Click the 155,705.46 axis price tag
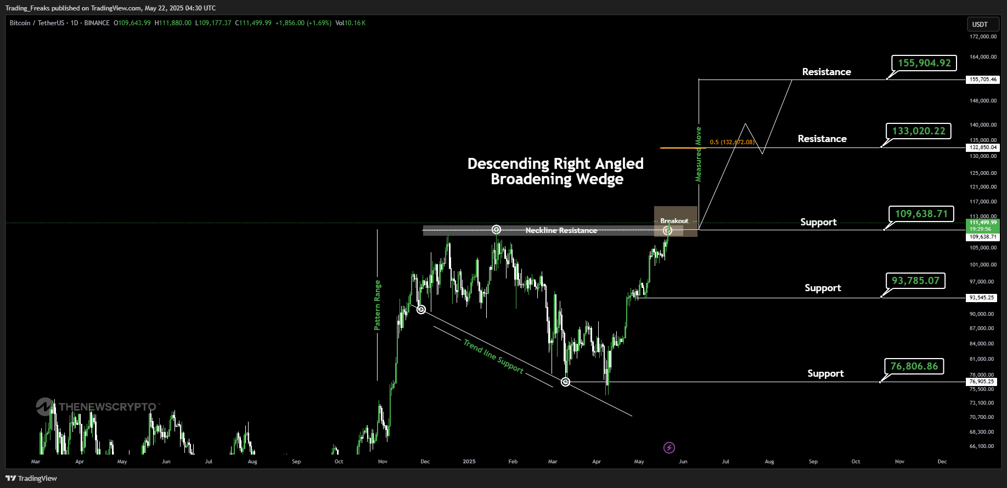Screen dimensions: 1007x488 pyautogui.click(x=983, y=80)
